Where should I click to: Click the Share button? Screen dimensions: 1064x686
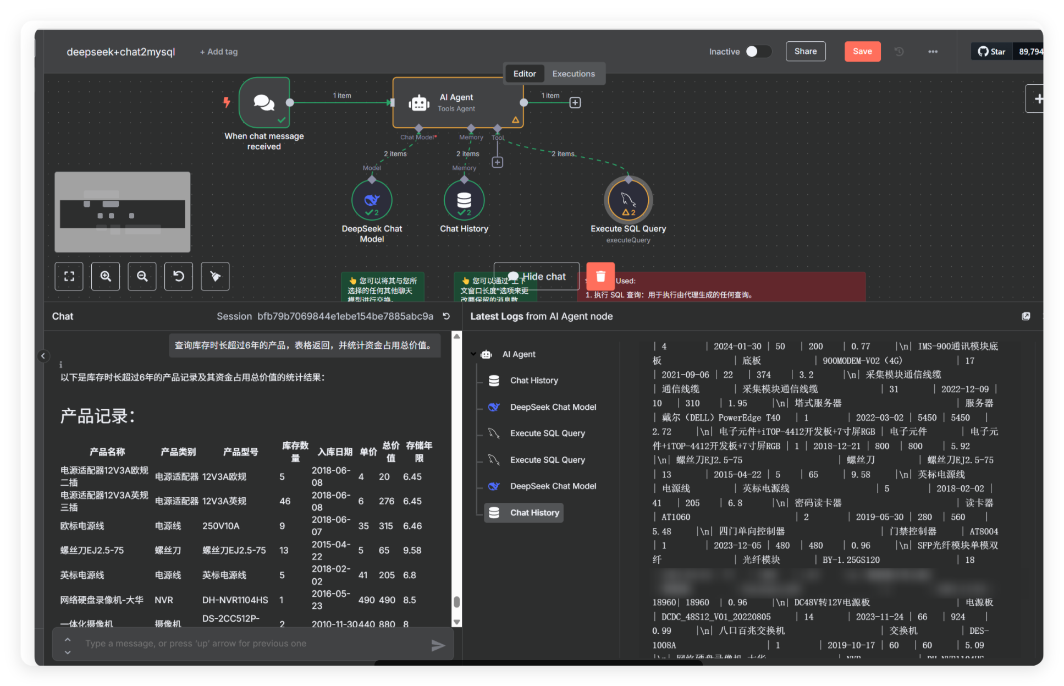(805, 51)
